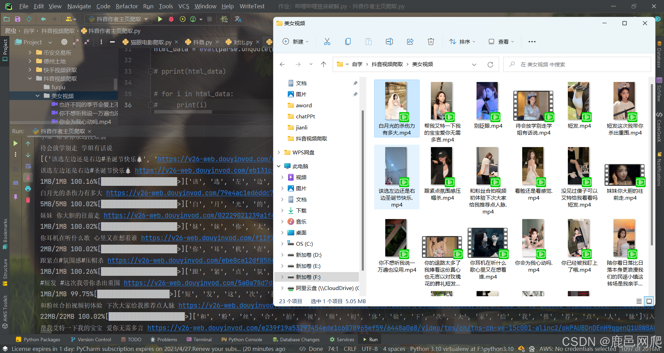Screen dimensions: 664x353
Task: Open Explorer 查看 dropdown
Action: tap(501, 42)
